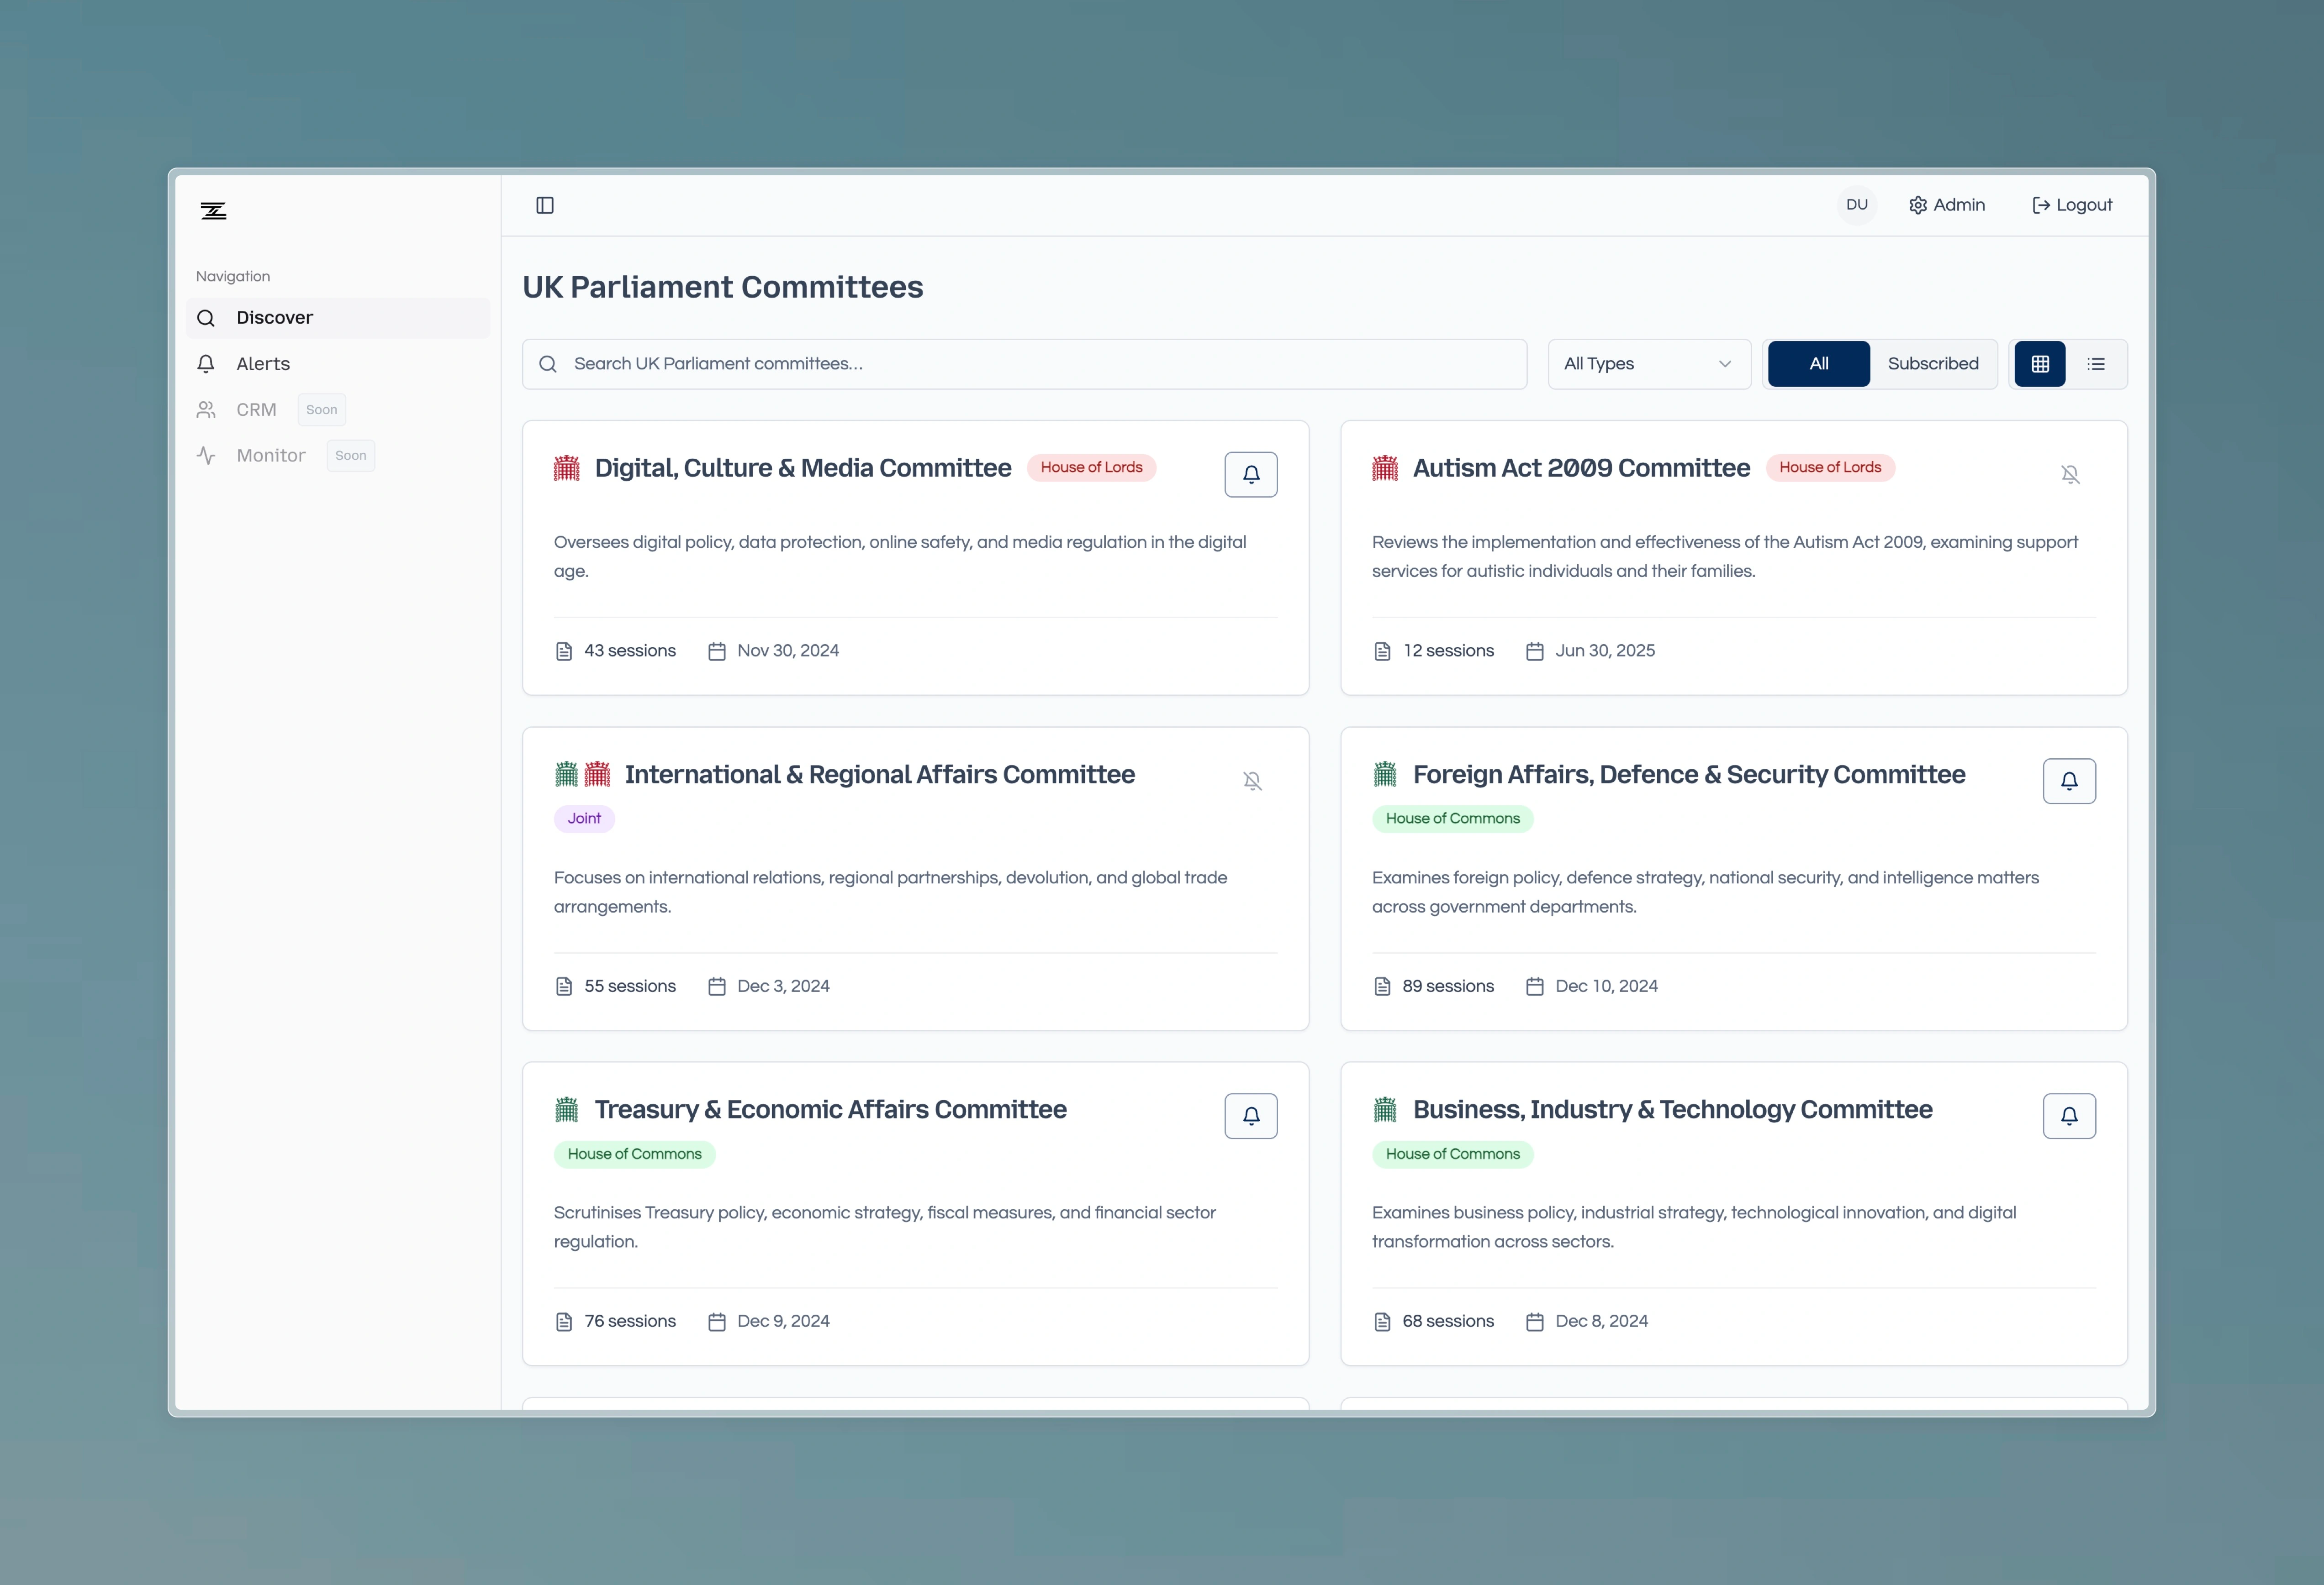Switch to the Subscribed tab
The height and width of the screenshot is (1585, 2324).
tap(1933, 363)
